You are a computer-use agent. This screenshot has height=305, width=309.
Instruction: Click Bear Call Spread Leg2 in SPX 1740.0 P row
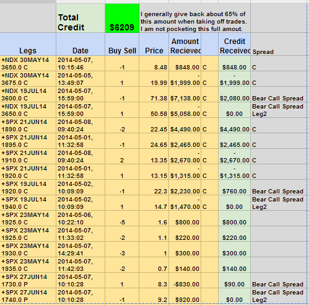(x=279, y=296)
